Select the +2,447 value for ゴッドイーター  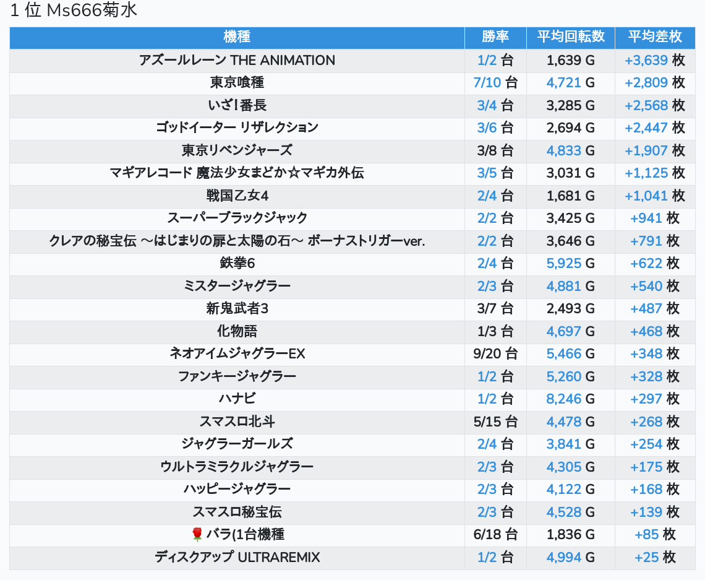pos(646,128)
